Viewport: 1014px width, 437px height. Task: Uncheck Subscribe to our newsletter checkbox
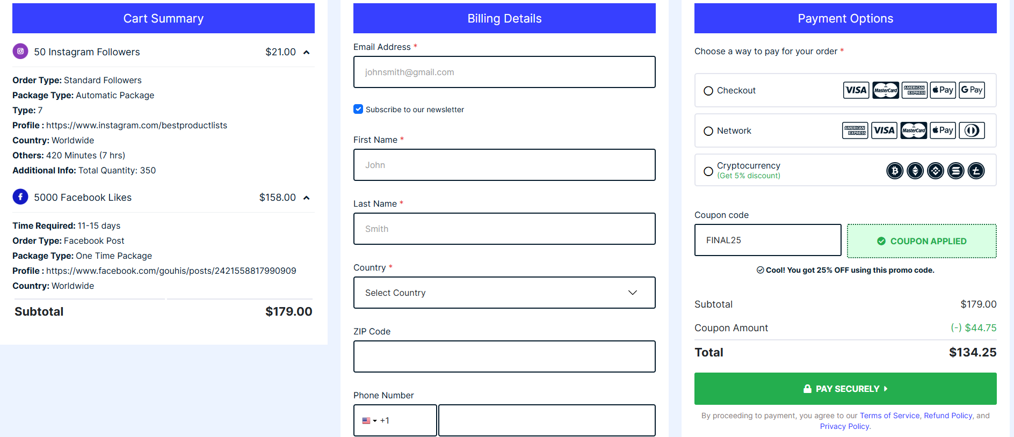[358, 109]
